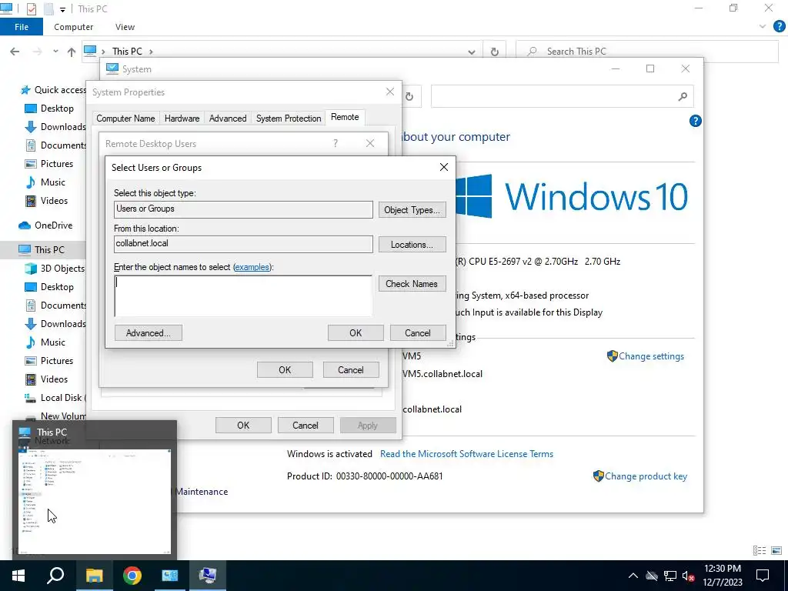Select This PC in navigation pane
Screen dimensions: 788x591
tap(42, 250)
